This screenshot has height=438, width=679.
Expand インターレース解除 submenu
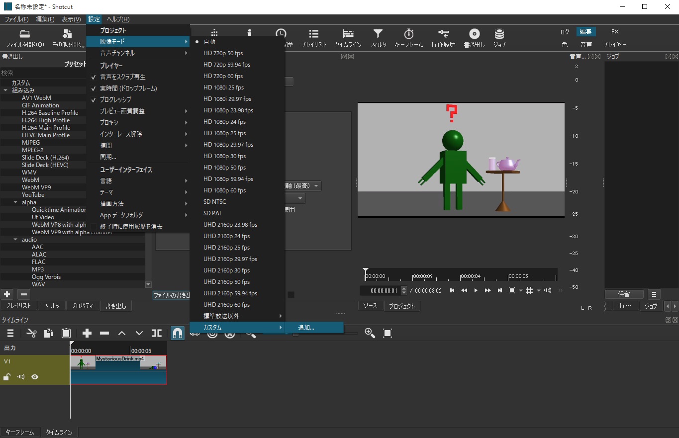tap(138, 134)
